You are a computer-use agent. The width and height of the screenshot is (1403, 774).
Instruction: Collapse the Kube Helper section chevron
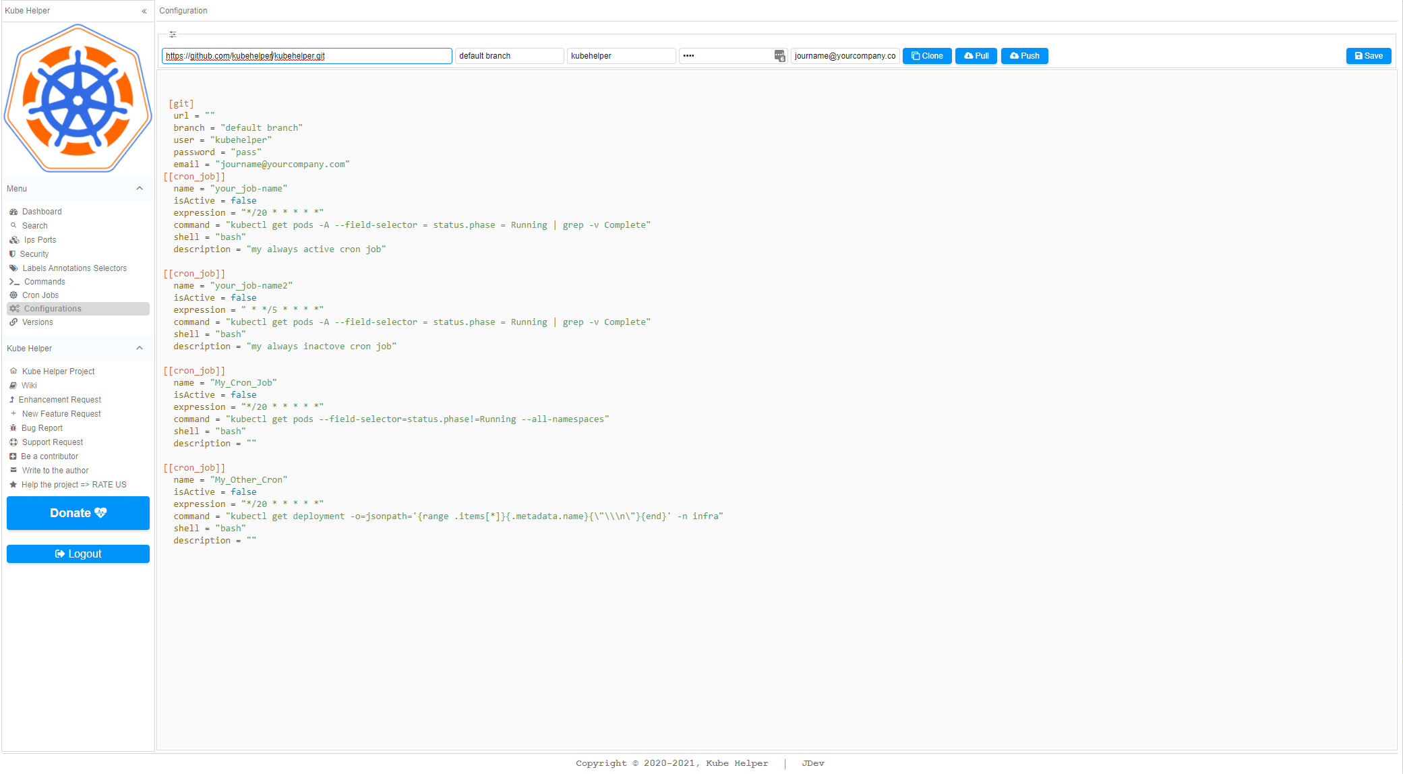point(140,348)
